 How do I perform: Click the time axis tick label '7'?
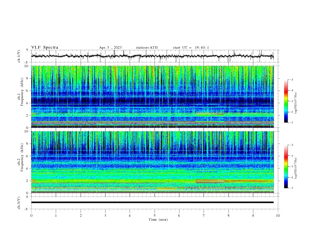204,216
